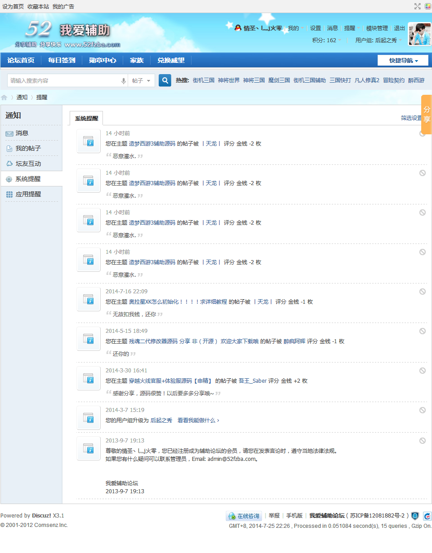Image resolution: width=432 pixels, height=553 pixels.
Task: Click the 醉疯阿辉 username link
Action: [x=294, y=341]
